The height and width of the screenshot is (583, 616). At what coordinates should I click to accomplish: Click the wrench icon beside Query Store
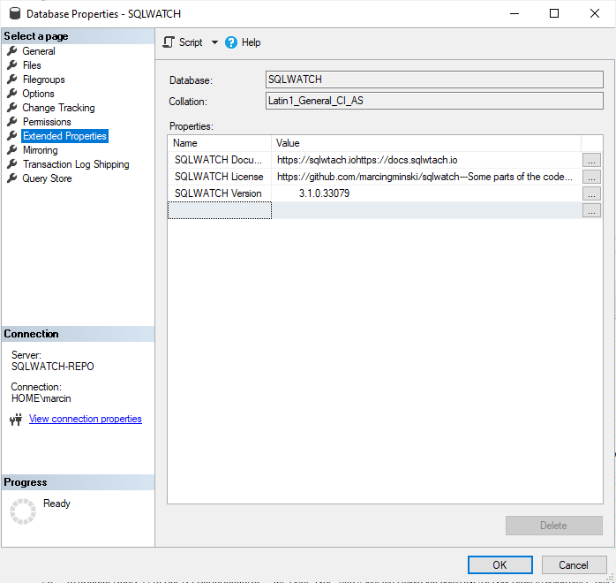point(12,178)
